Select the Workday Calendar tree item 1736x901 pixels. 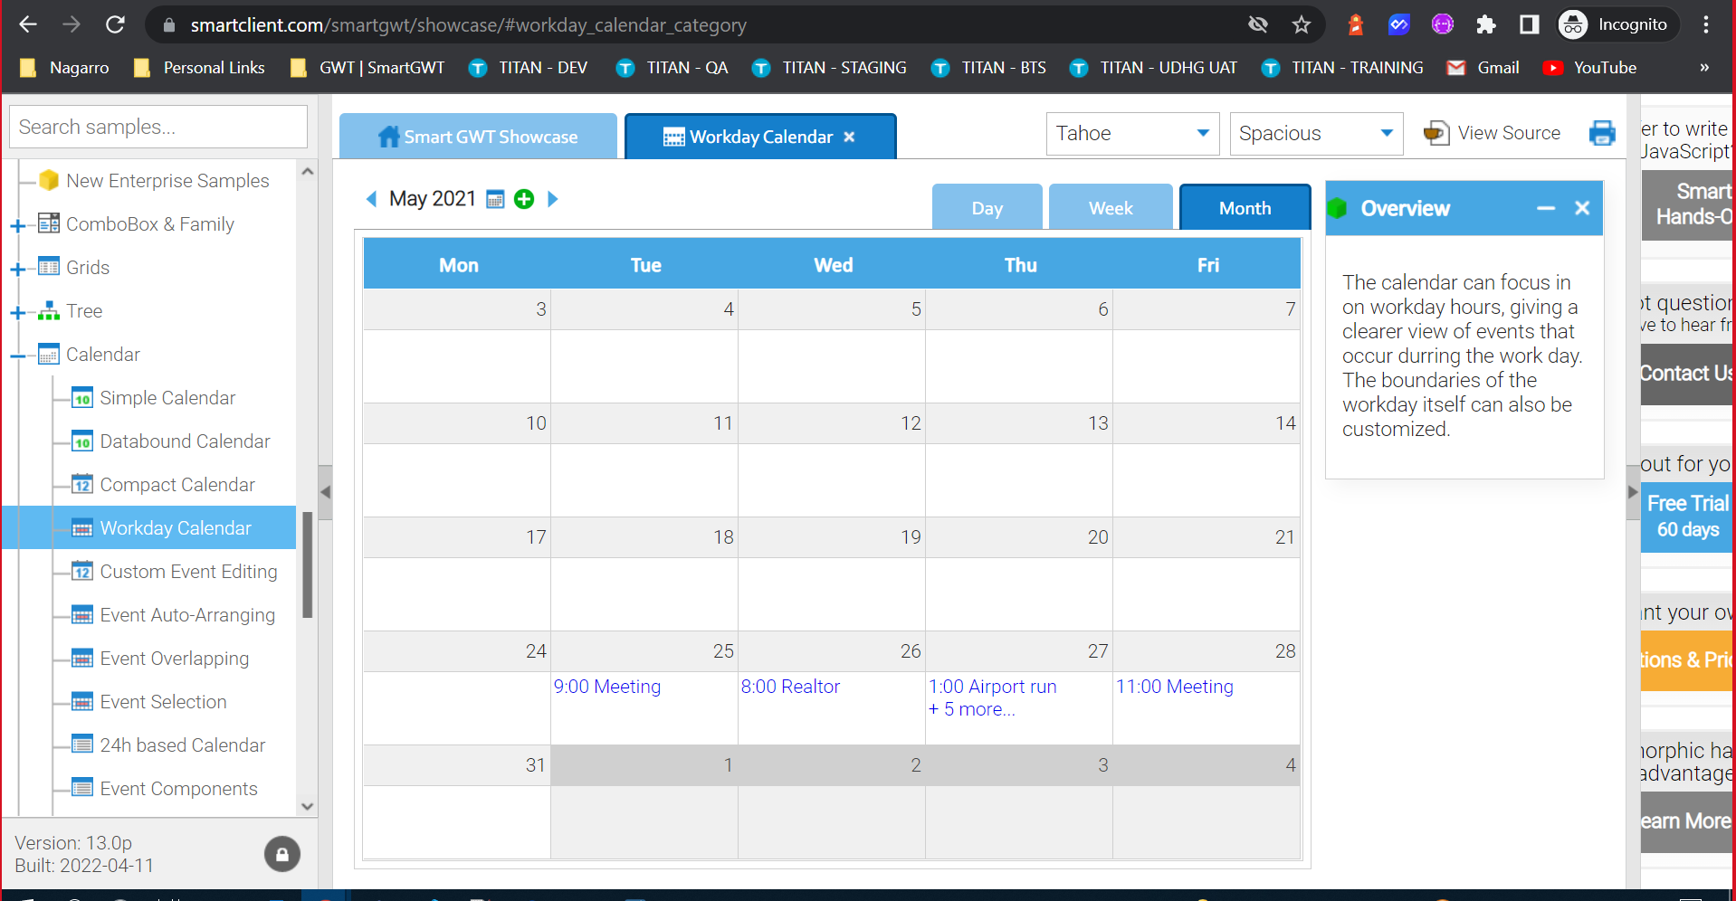point(148,527)
